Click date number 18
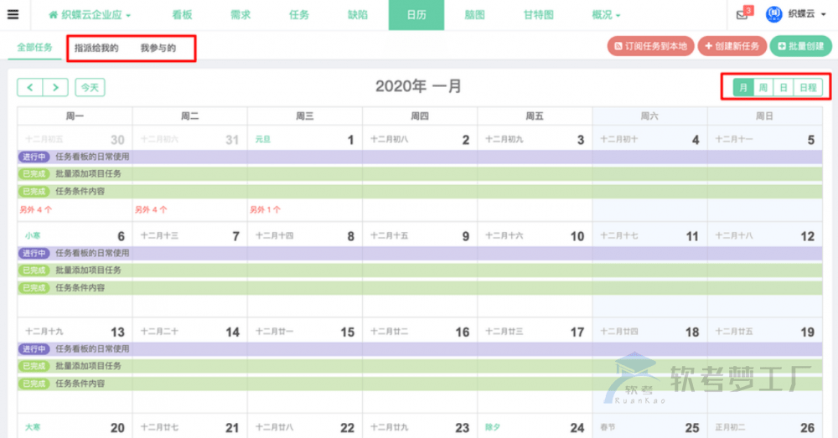838x438 pixels. [692, 332]
